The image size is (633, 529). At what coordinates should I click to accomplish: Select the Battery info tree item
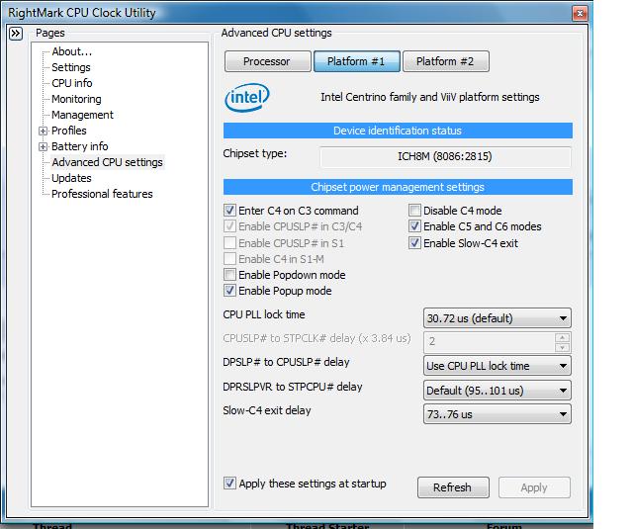(x=79, y=146)
